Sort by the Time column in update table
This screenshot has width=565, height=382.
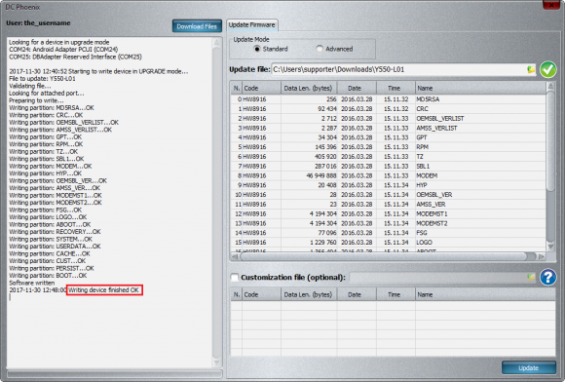[x=395, y=88]
